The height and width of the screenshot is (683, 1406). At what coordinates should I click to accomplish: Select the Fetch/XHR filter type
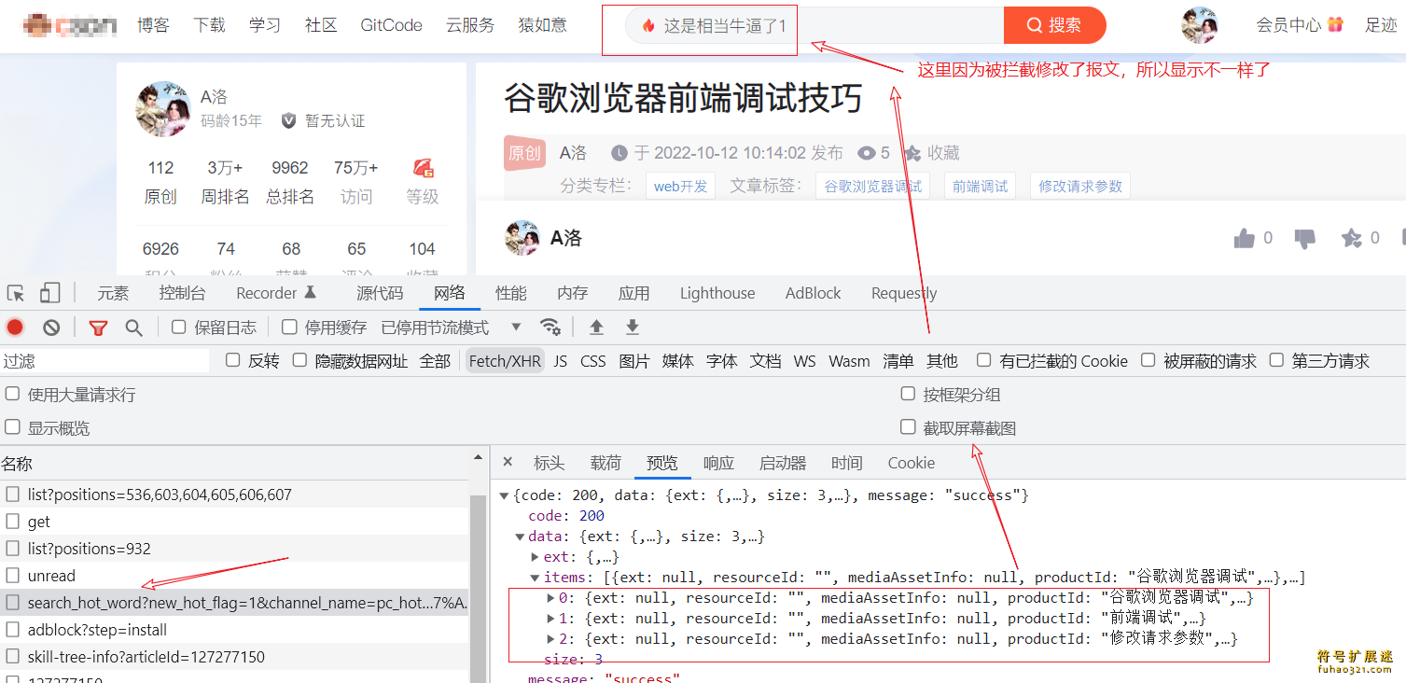tap(505, 361)
